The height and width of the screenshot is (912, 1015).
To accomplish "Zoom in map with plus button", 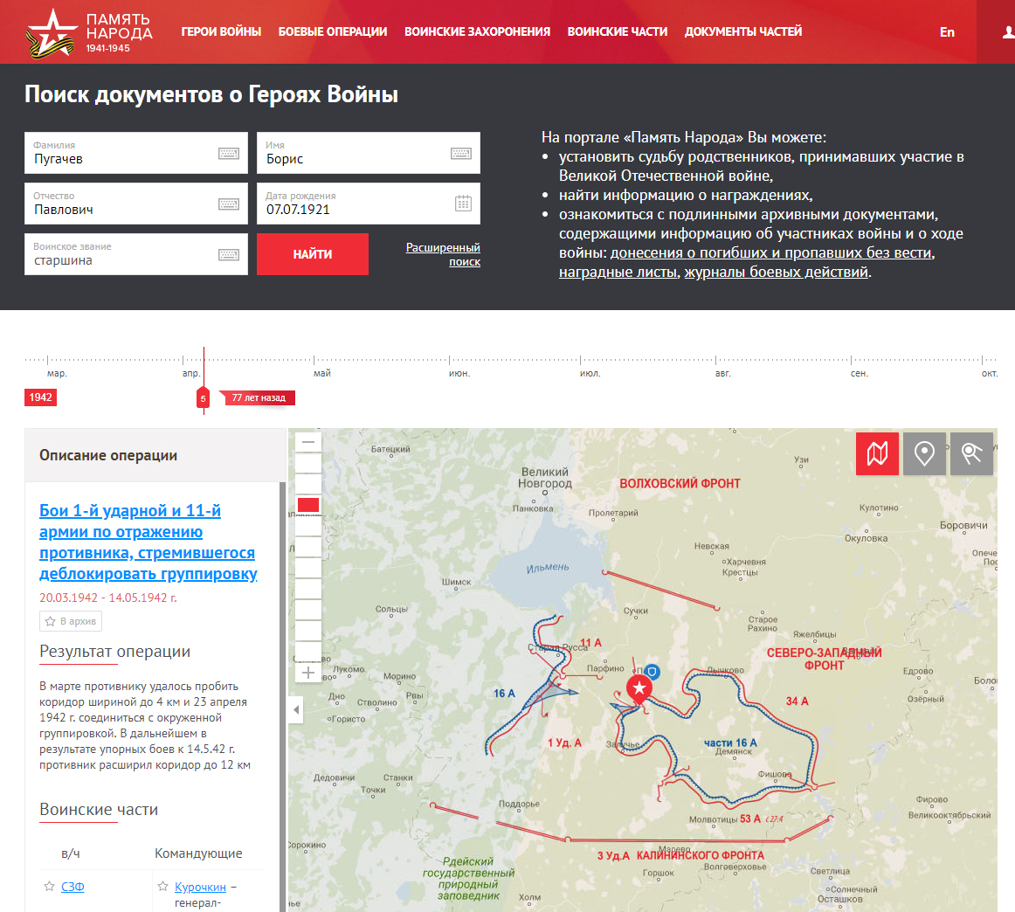I will [x=308, y=673].
